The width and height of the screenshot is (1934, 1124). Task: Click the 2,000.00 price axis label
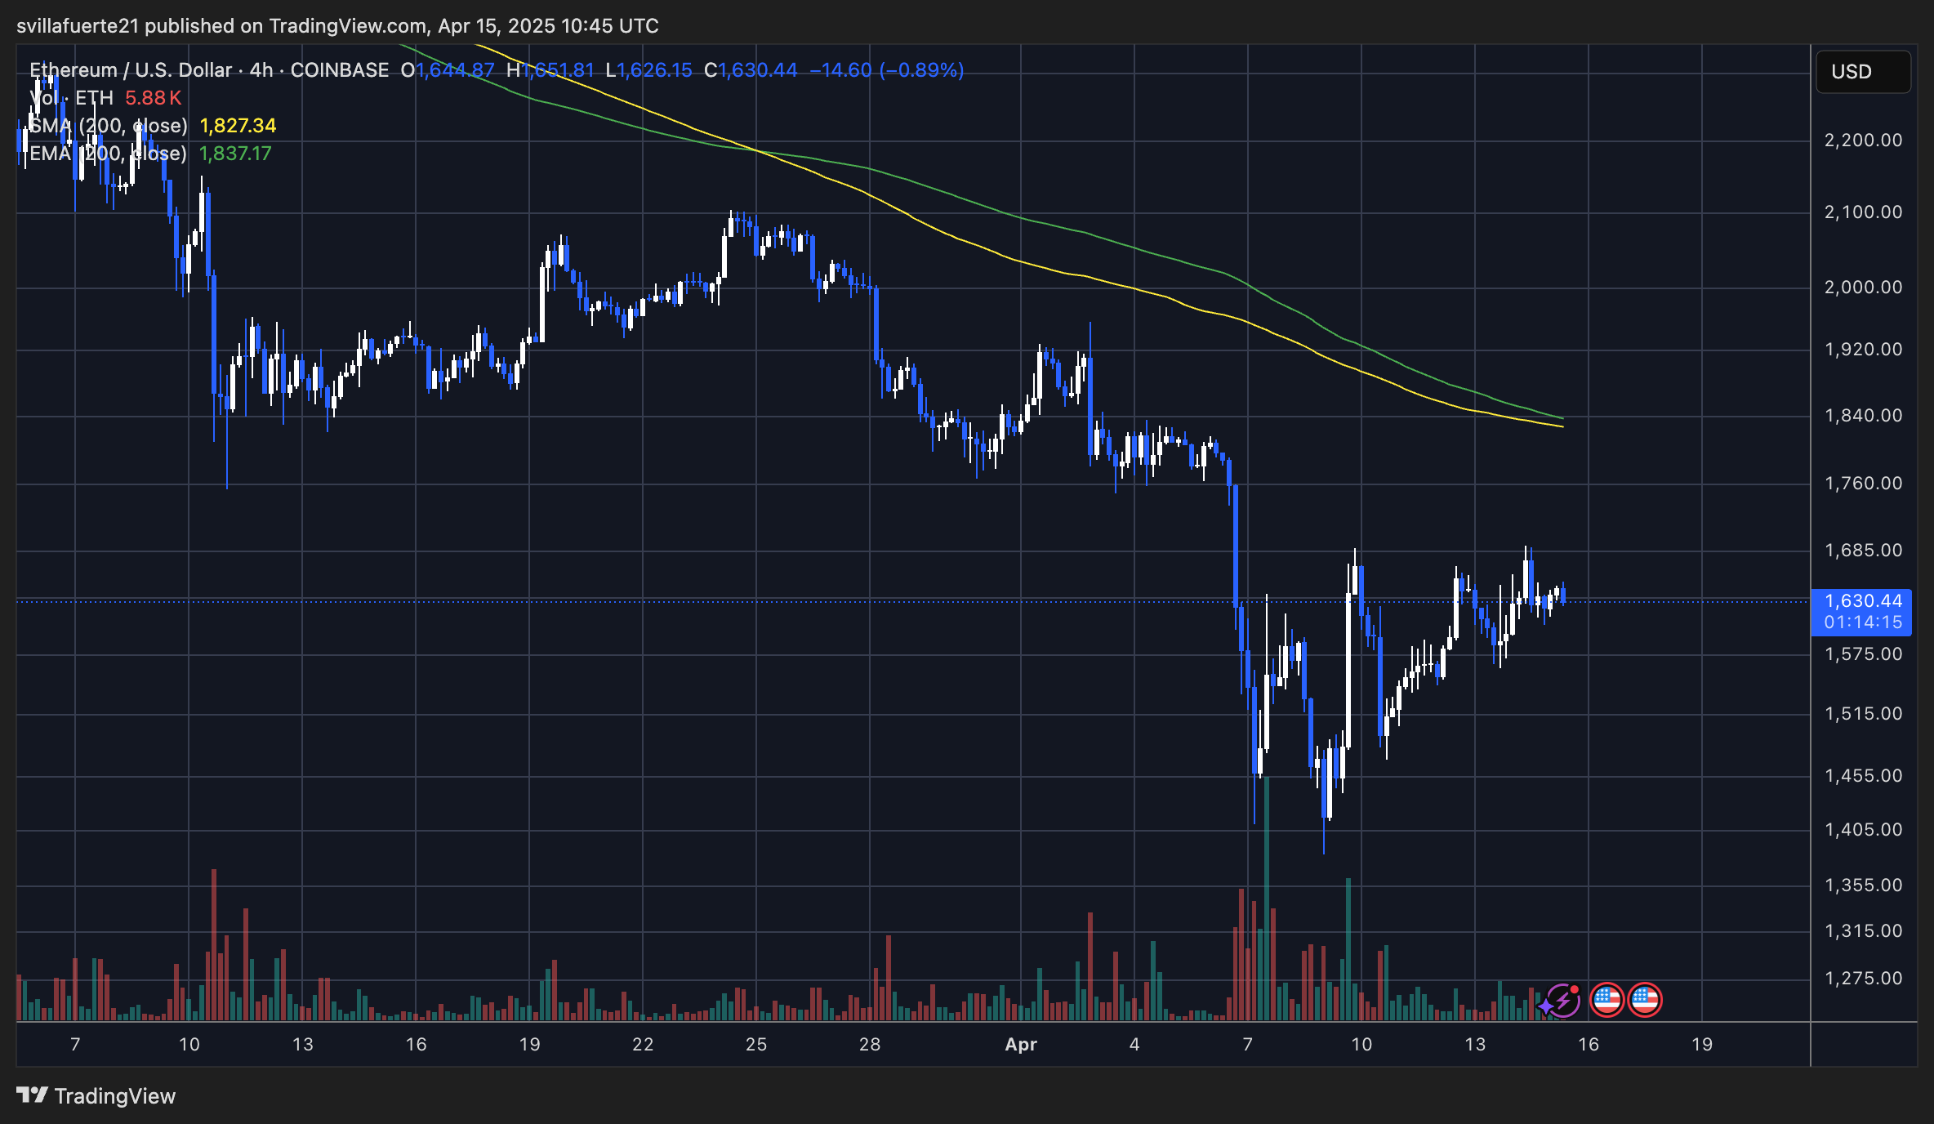(1863, 288)
